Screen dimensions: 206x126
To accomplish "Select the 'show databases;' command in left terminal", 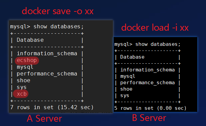I will (x=58, y=27).
